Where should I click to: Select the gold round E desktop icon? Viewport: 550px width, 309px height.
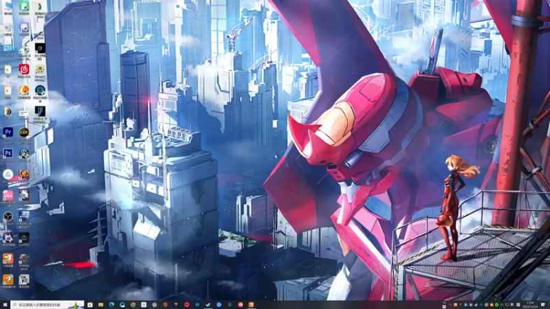[x=24, y=133]
